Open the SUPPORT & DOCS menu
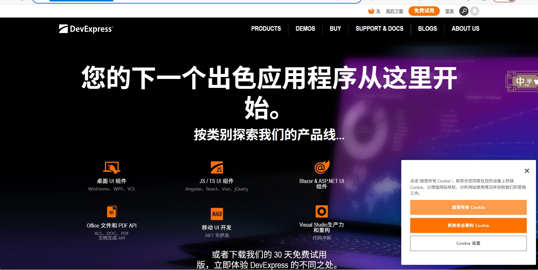Image resolution: width=538 pixels, height=270 pixels. 379,29
